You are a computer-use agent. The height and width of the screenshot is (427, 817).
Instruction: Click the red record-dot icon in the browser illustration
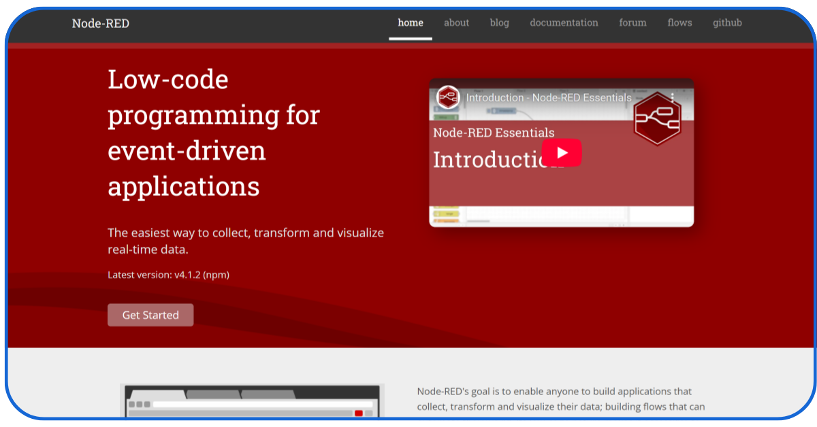(x=359, y=412)
